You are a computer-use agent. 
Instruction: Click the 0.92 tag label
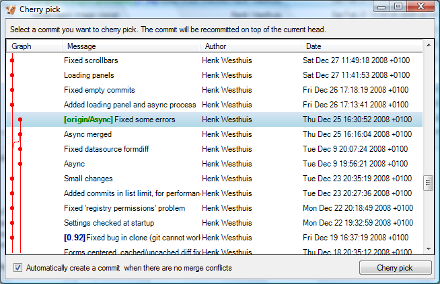(x=75, y=238)
